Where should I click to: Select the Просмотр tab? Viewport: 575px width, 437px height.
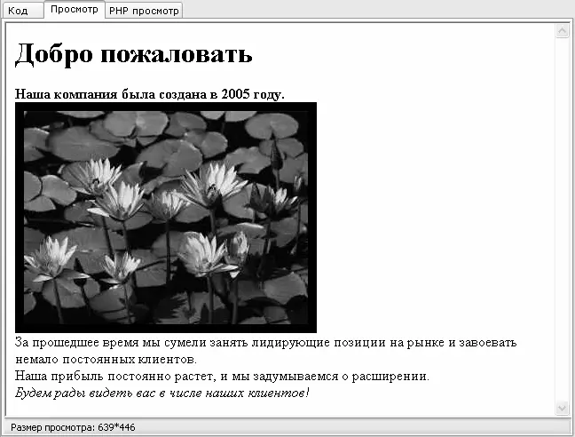[x=75, y=9]
